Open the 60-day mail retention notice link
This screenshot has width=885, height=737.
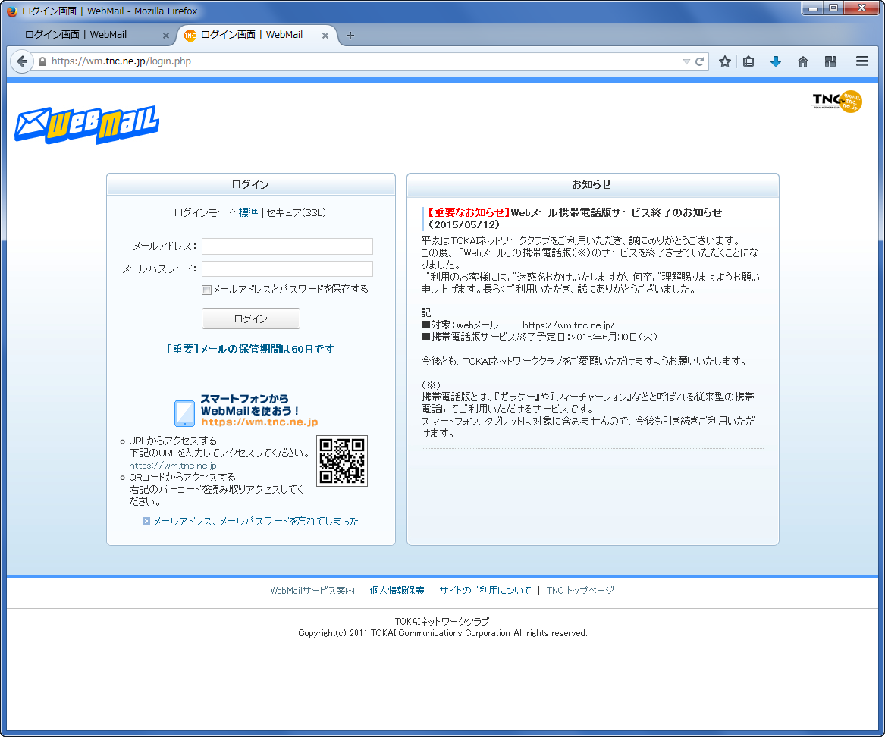[x=250, y=350]
